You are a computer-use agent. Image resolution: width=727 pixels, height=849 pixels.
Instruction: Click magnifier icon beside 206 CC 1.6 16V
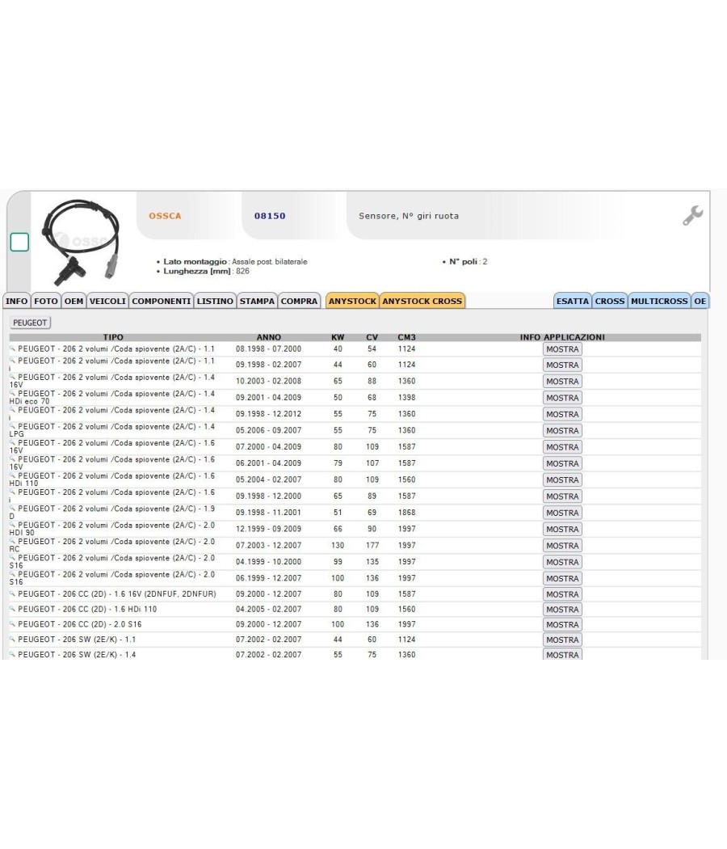click(12, 593)
